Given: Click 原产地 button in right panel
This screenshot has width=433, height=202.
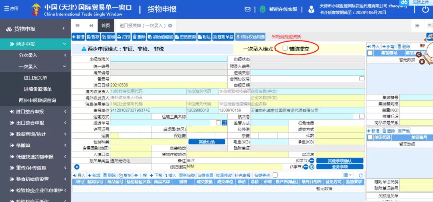Looking at the screenshot, I should tap(404, 131).
